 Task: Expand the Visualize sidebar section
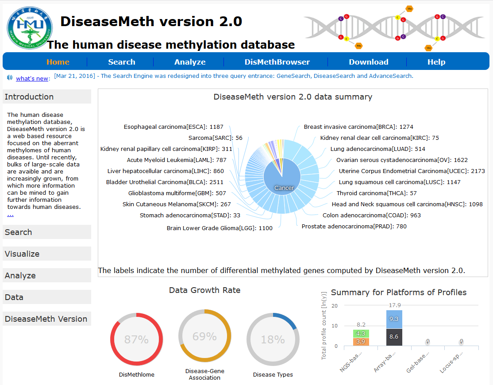tap(47, 254)
